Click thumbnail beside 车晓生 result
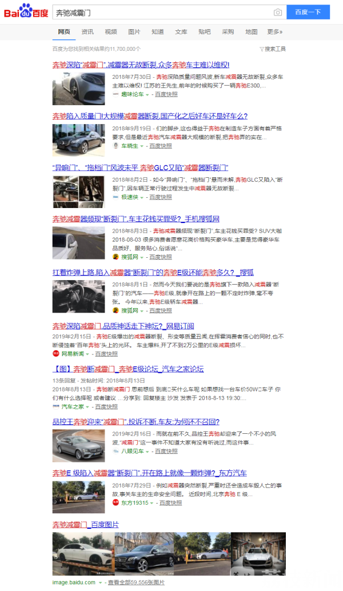This screenshot has width=343, height=591. pyautogui.click(x=78, y=140)
